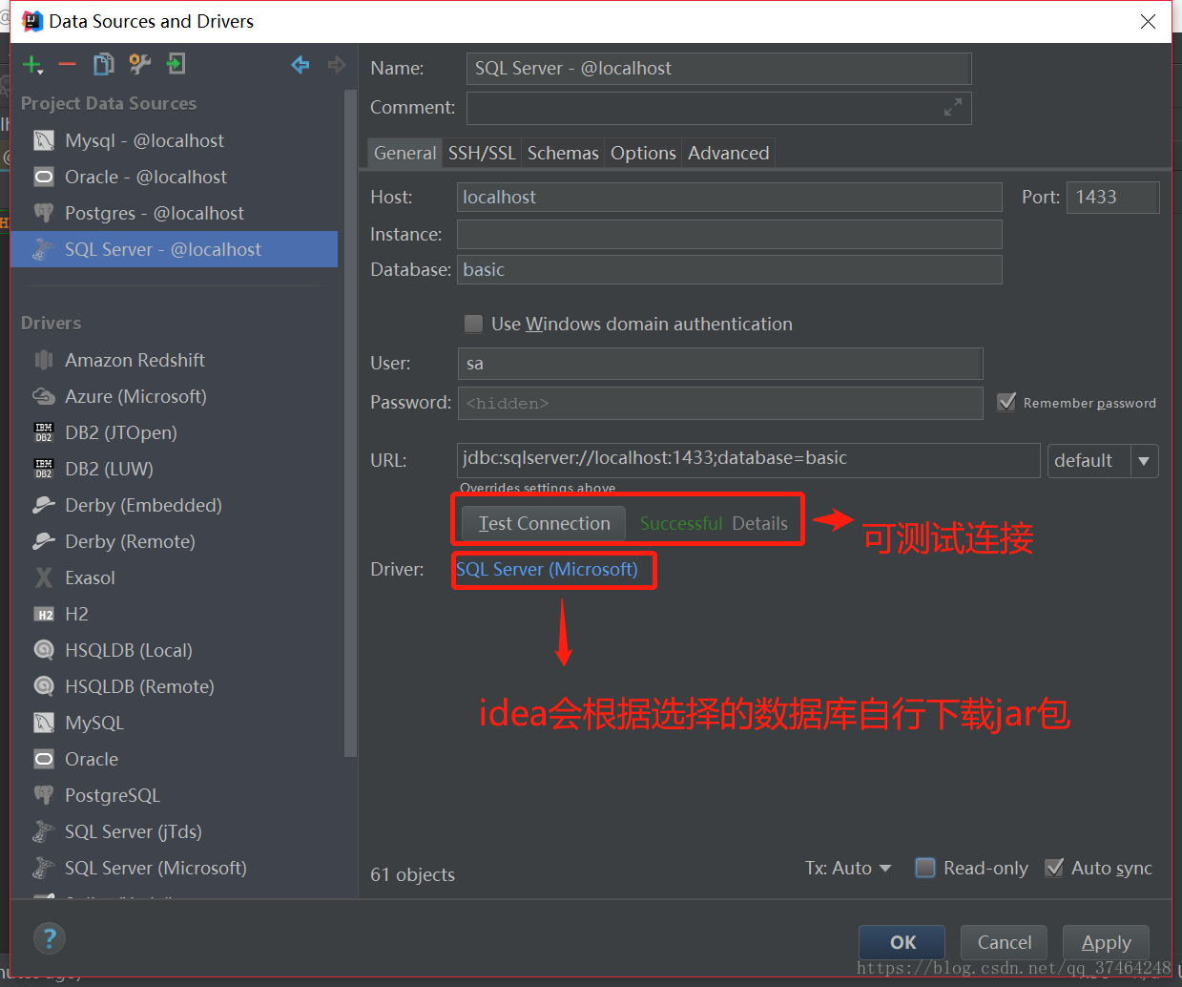Switch to the SSH/SSL tab

[x=482, y=153]
